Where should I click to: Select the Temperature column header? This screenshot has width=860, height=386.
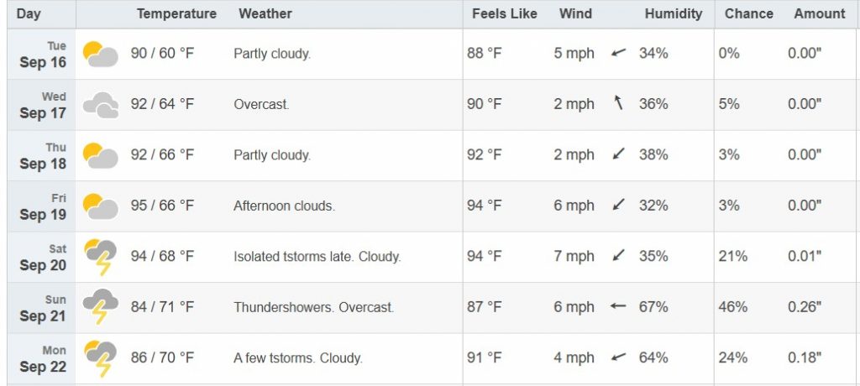point(176,13)
